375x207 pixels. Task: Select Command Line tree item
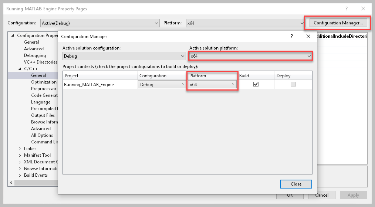click(44, 142)
